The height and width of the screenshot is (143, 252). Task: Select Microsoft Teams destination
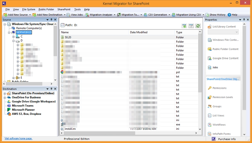[23, 106]
